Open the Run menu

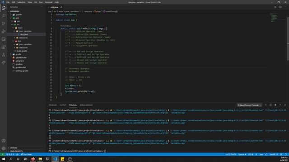tap(41, 2)
